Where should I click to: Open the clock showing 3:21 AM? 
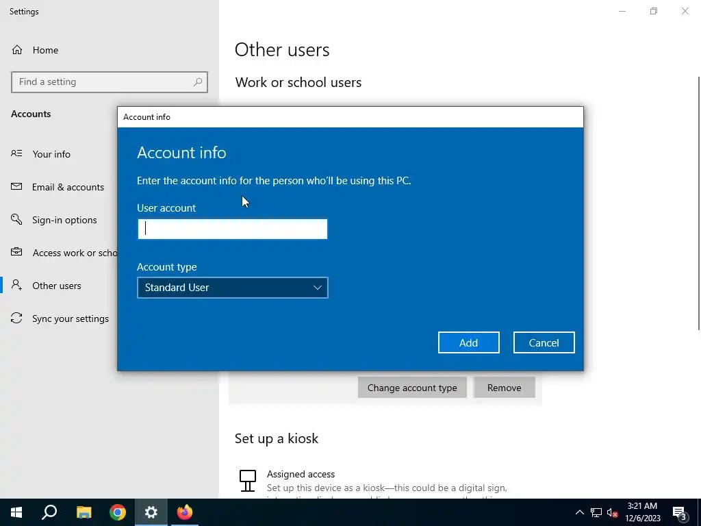tap(642, 512)
